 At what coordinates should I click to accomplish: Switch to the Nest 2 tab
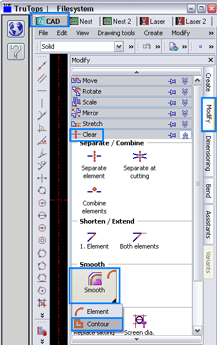tap(118, 22)
